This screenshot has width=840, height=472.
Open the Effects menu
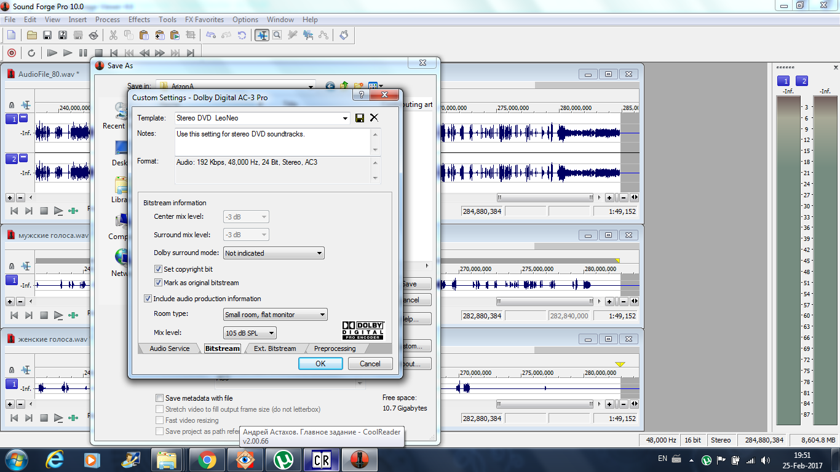click(x=139, y=20)
